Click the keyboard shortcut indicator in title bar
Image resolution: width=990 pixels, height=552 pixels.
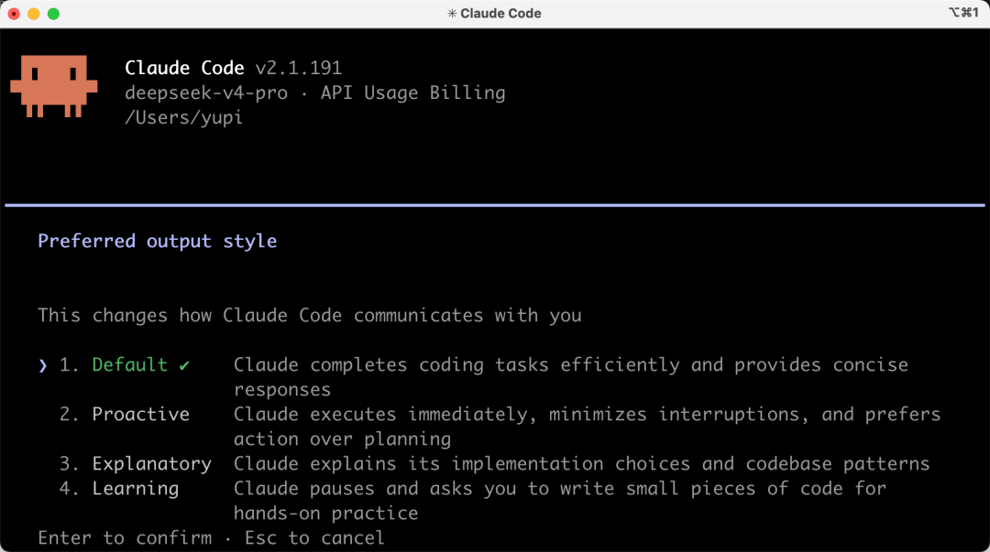tap(963, 13)
